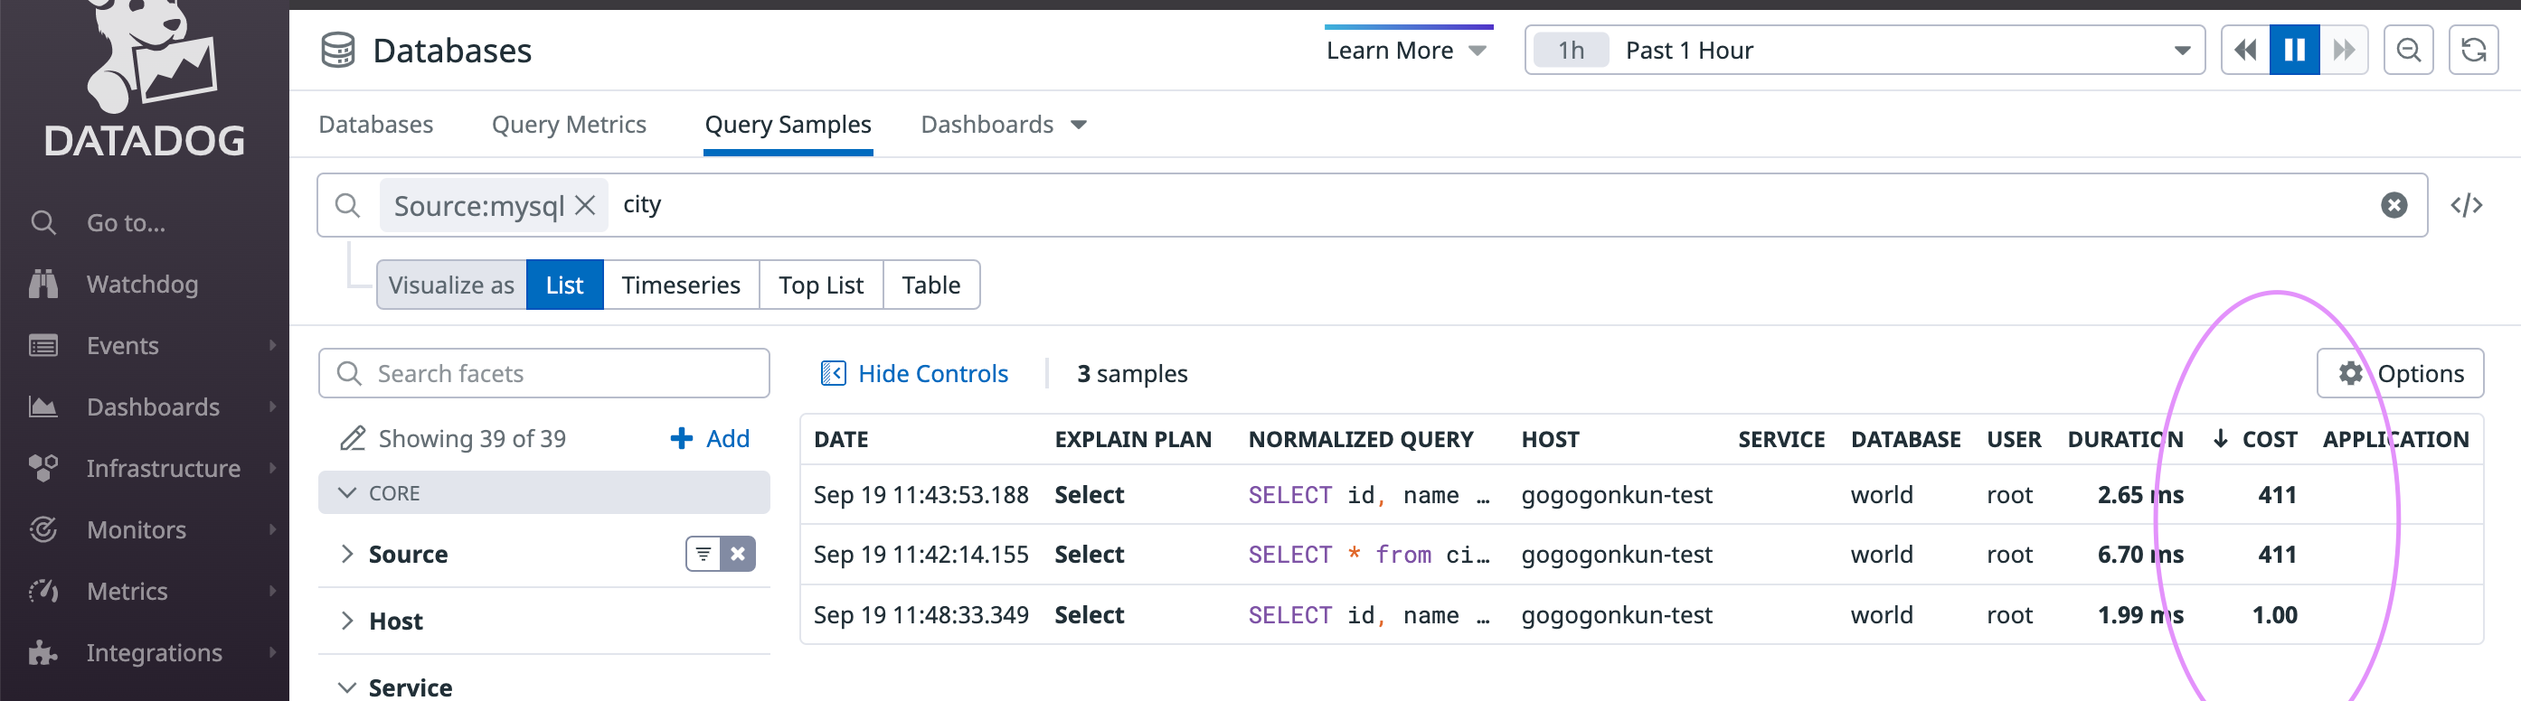Pause live time updates

tap(2294, 50)
